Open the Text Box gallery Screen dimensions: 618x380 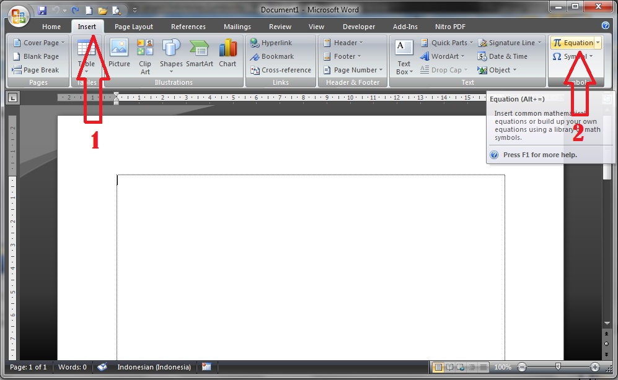click(x=404, y=57)
